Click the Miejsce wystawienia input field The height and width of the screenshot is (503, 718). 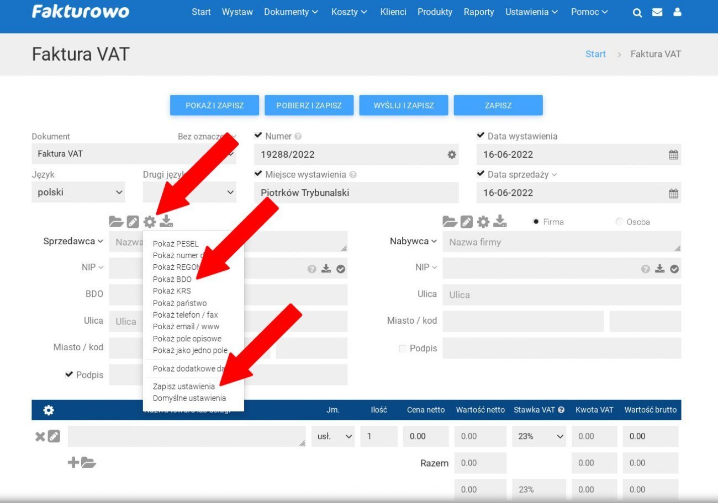coord(356,193)
